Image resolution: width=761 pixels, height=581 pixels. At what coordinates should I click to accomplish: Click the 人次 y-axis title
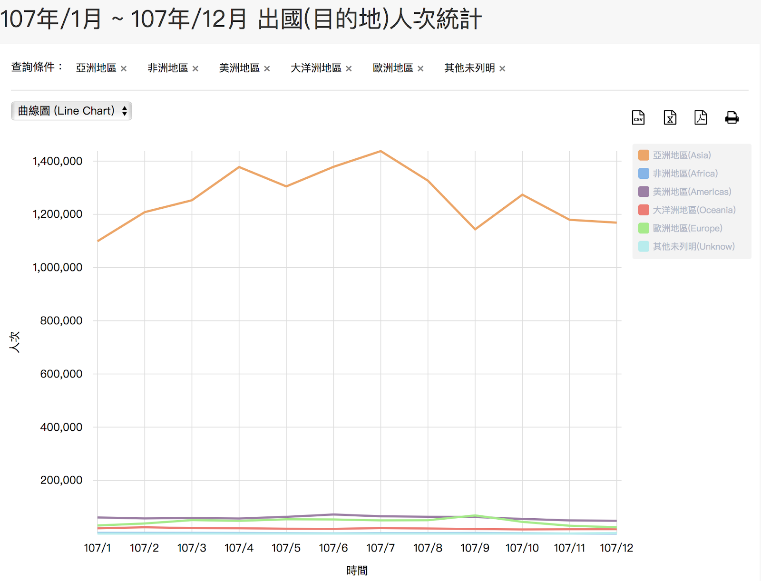[15, 342]
